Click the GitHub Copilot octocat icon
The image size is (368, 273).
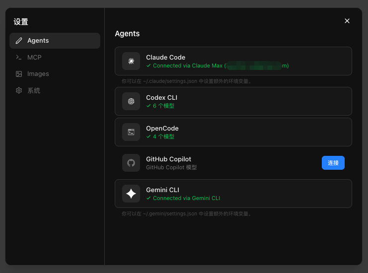[131, 163]
